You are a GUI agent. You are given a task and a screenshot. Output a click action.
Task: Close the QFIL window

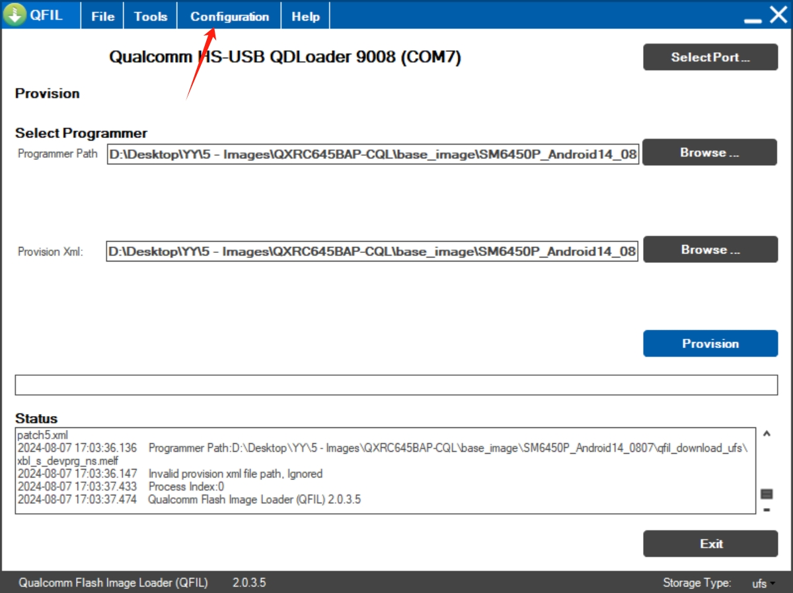(778, 15)
